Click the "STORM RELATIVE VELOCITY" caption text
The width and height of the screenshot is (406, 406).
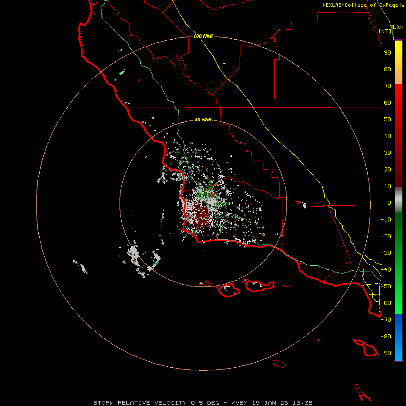pos(140,403)
